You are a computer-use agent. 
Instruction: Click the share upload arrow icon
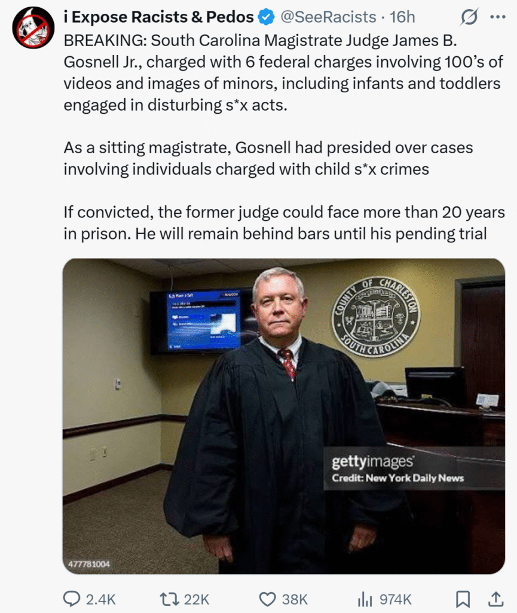coord(495,599)
